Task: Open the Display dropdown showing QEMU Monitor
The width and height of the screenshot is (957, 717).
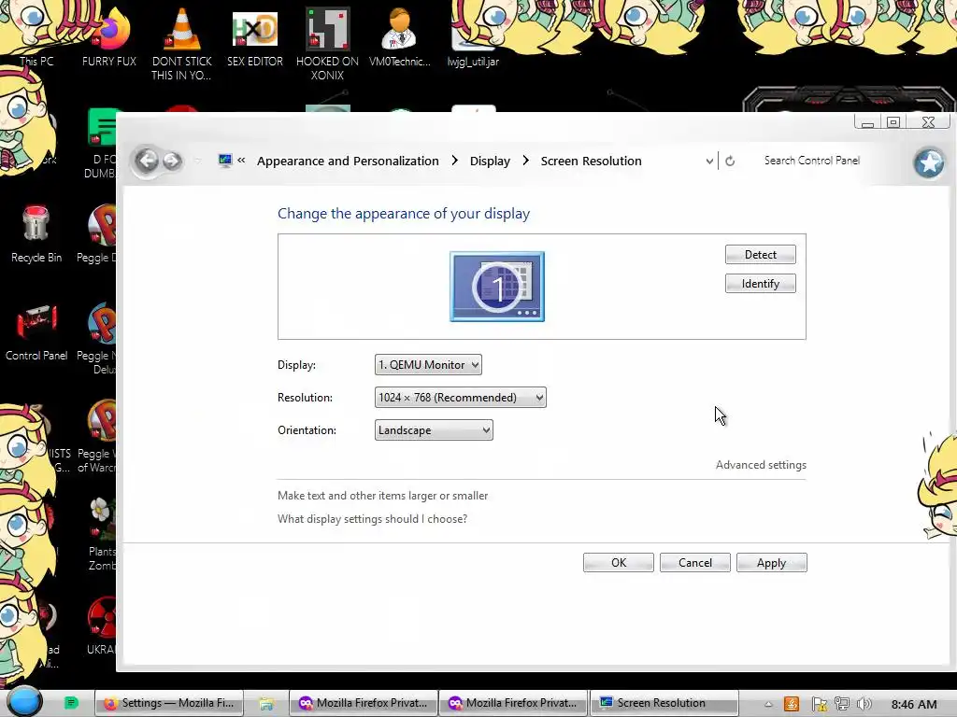Action: click(x=428, y=365)
